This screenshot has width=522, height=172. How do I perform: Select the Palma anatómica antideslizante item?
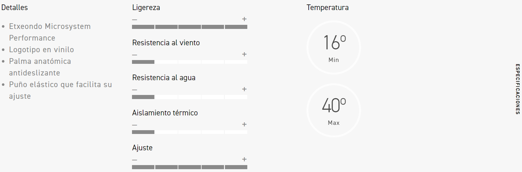point(40,67)
